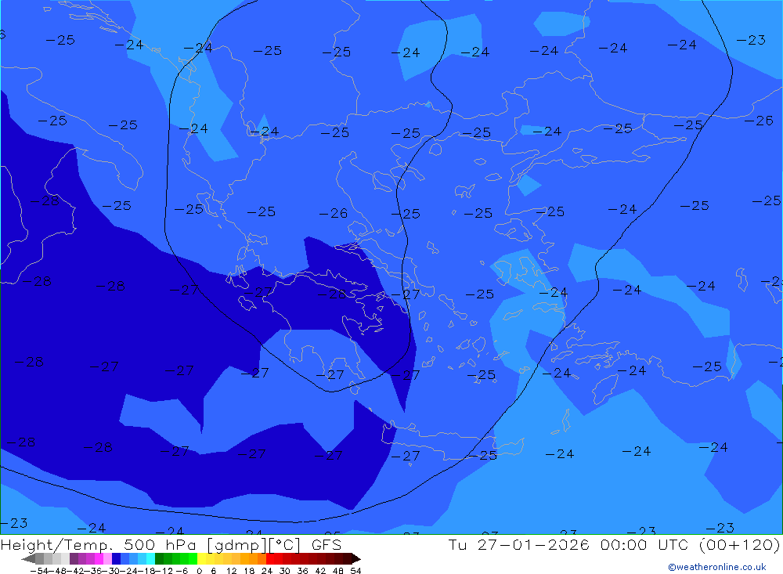Select the dark purple legend swatch near -42
This screenshot has width=783, height=574.
click(74, 558)
